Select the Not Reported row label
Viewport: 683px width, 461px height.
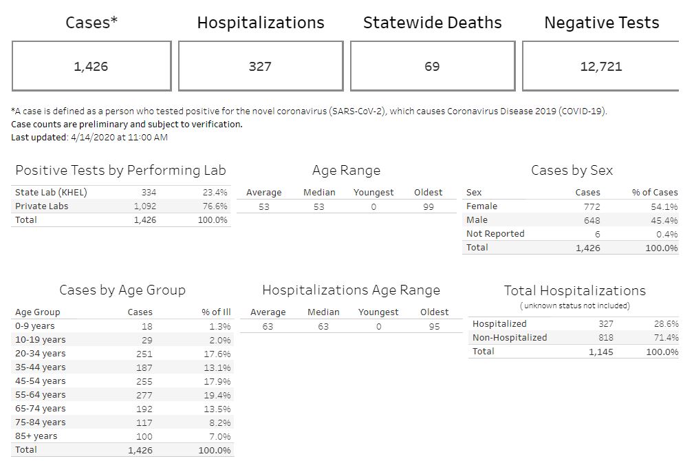pos(495,234)
